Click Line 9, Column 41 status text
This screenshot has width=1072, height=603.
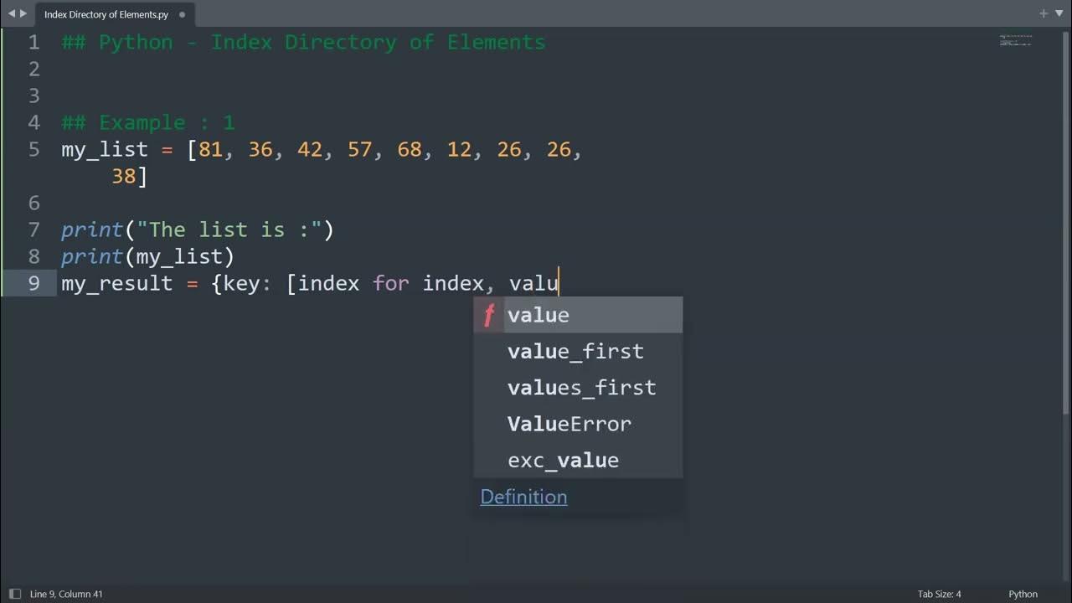click(x=66, y=594)
